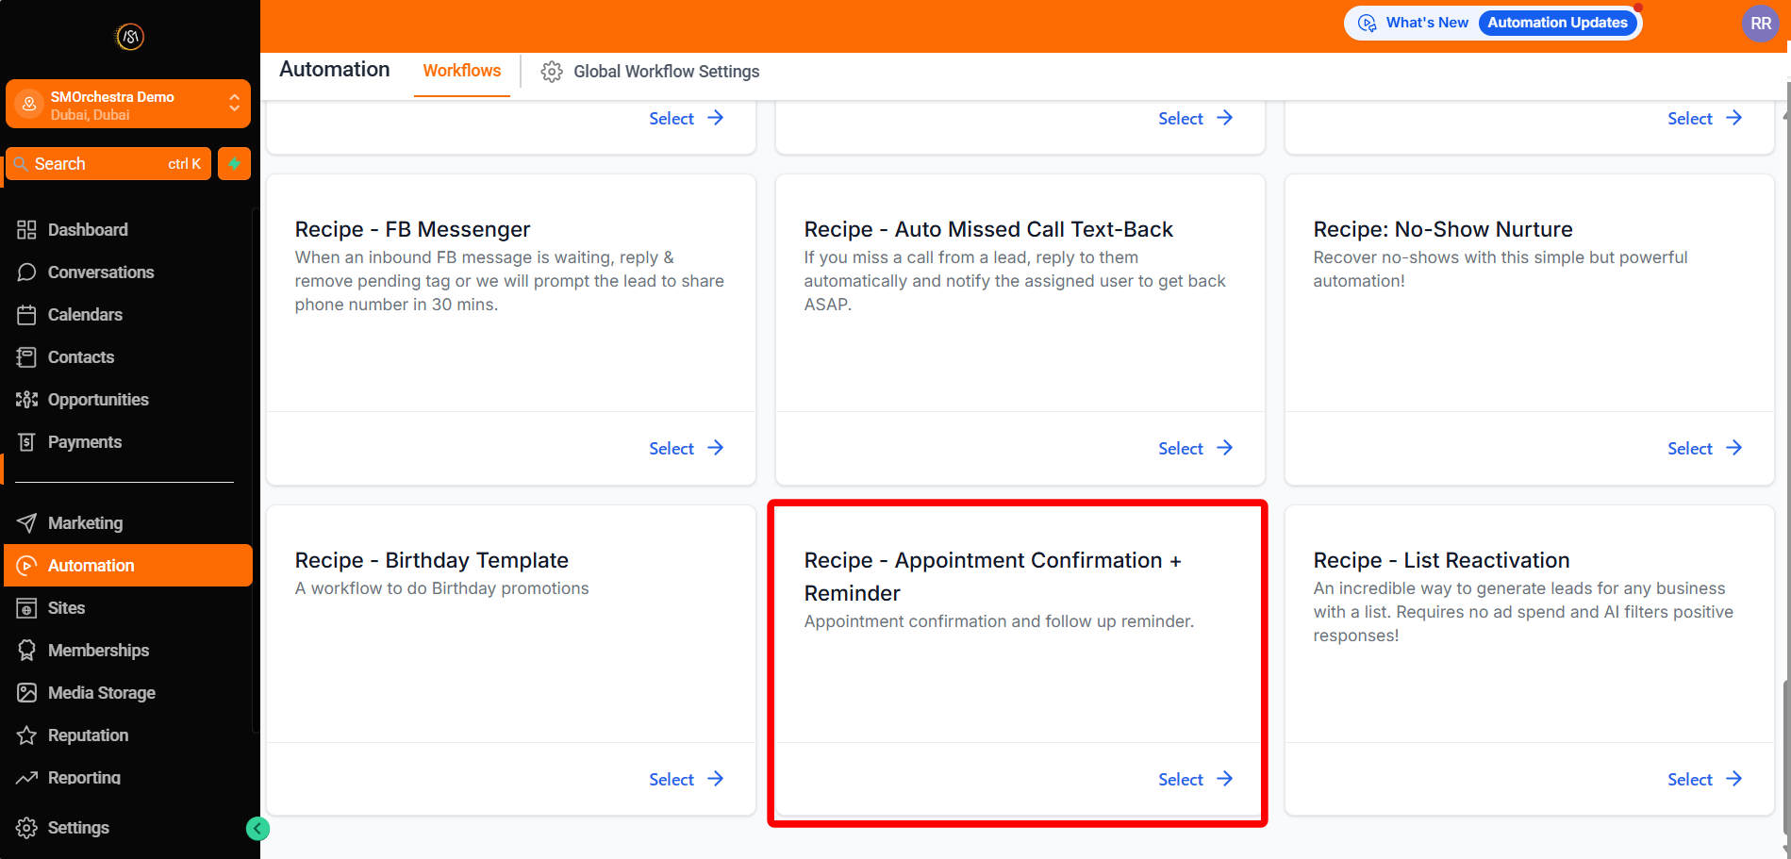Click the Calendars icon in sidebar
Image resolution: width=1791 pixels, height=859 pixels.
tap(26, 315)
